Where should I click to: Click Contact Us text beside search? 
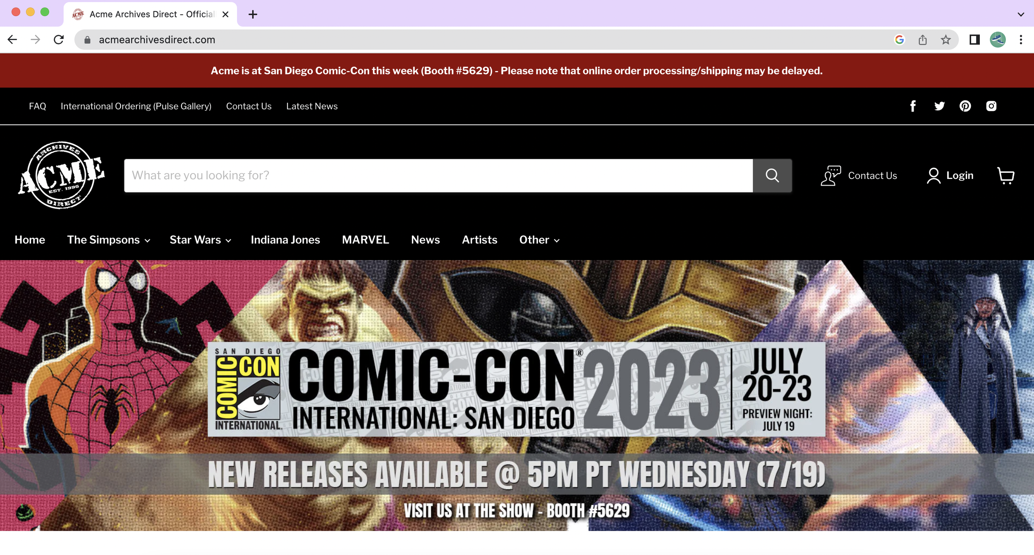[x=872, y=176]
